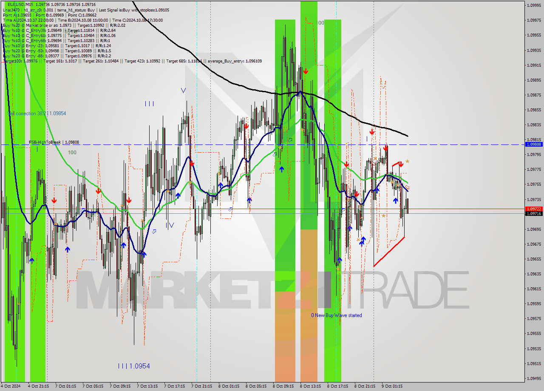Image resolution: width=544 pixels, height=391 pixels.
Task: Click the '4 Oct 21:15' time axis label
Action: 38,386
